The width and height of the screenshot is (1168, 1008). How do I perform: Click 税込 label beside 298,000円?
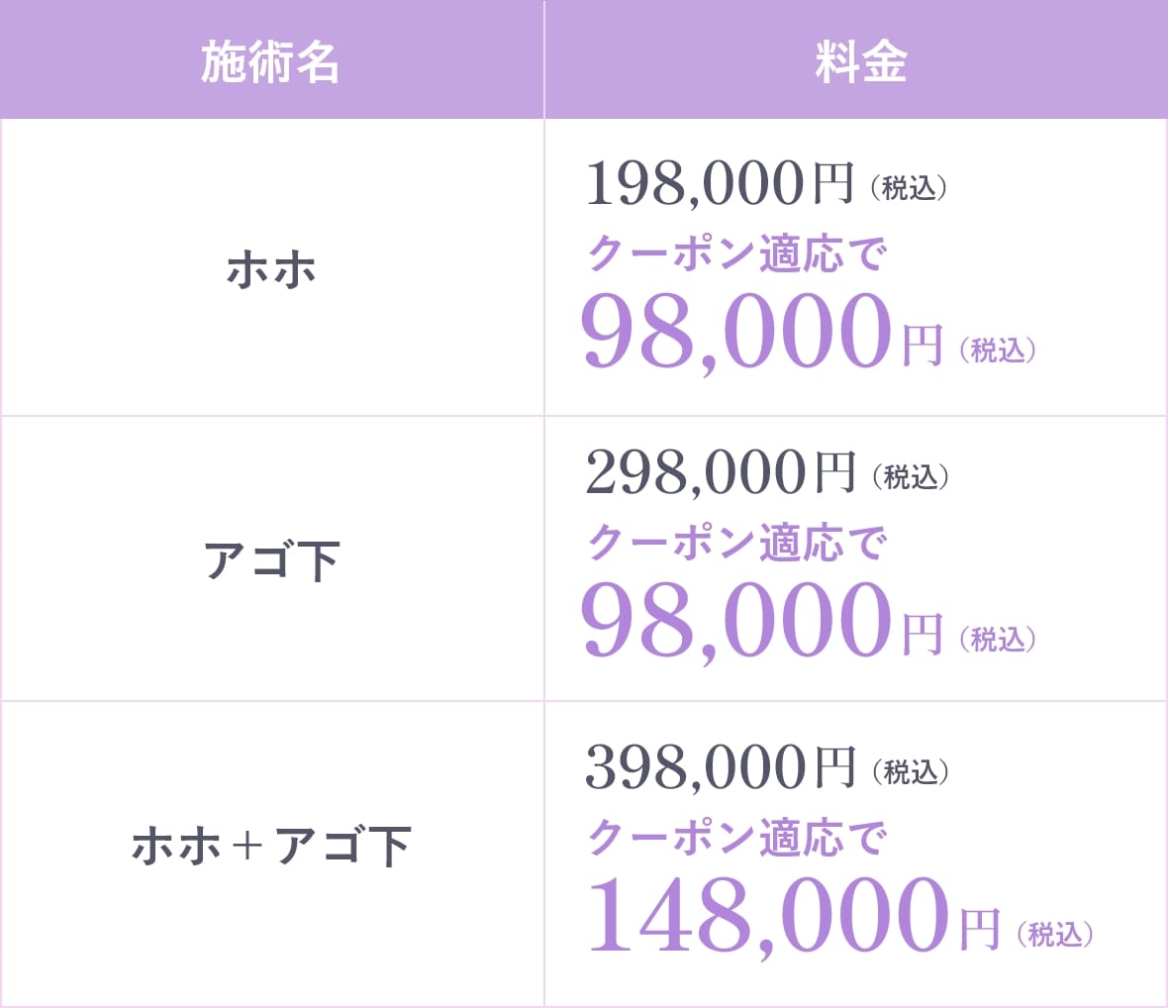(x=911, y=476)
